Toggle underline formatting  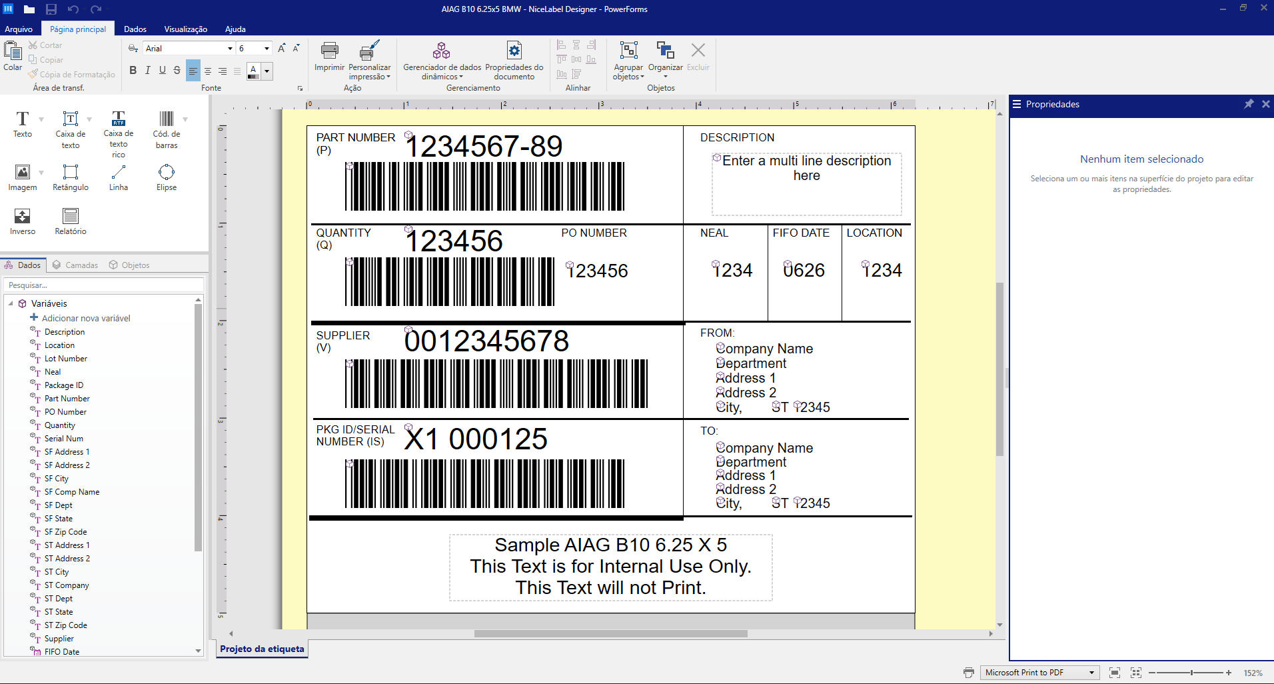point(162,71)
